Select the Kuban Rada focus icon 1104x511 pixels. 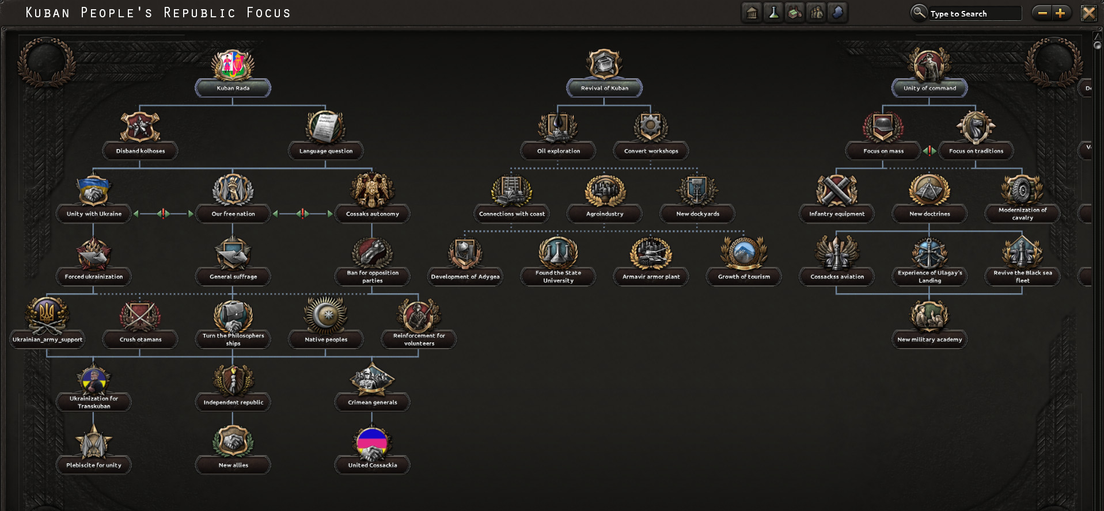coord(233,64)
